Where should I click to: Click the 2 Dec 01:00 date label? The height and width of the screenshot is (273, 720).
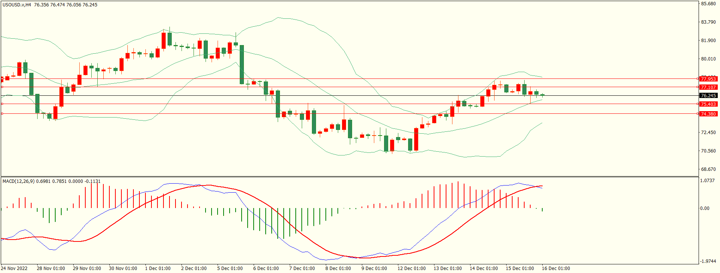[194, 268]
